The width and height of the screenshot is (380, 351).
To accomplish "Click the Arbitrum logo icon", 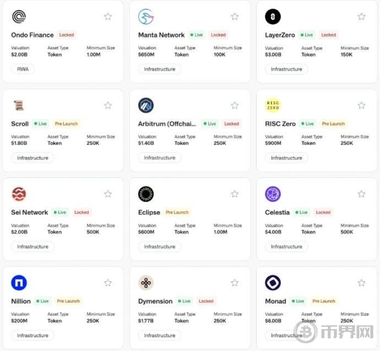I will [x=146, y=105].
